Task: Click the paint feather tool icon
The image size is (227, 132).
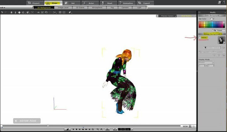Action: pyautogui.click(x=70, y=12)
